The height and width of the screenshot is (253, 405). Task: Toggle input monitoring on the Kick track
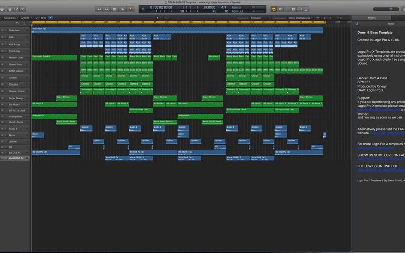click(x=6, y=37)
